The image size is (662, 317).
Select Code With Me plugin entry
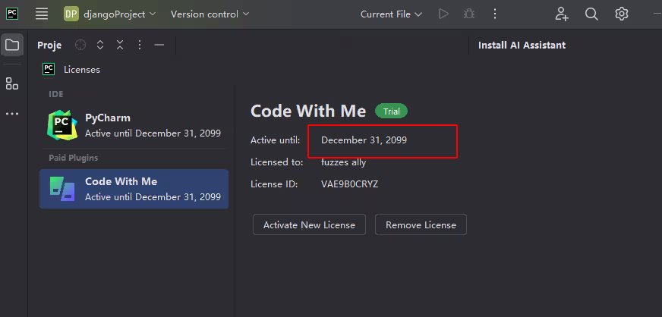(134, 189)
